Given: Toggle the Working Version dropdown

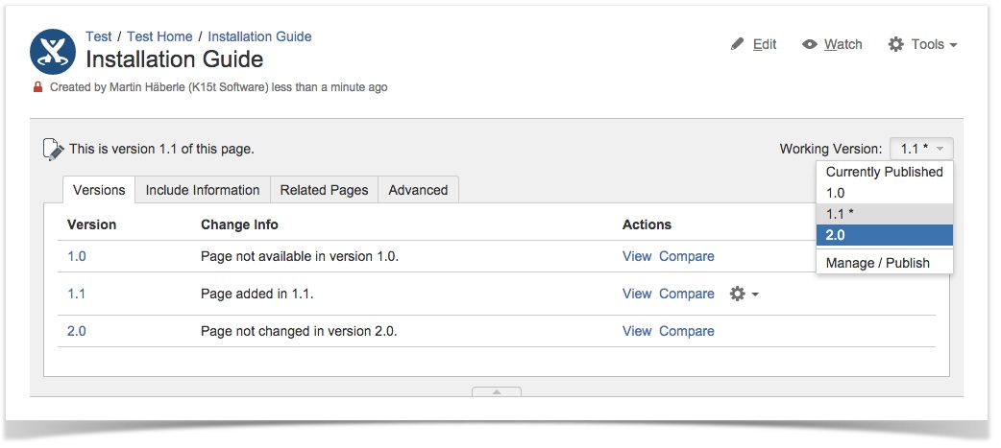Looking at the screenshot, I should (921, 149).
